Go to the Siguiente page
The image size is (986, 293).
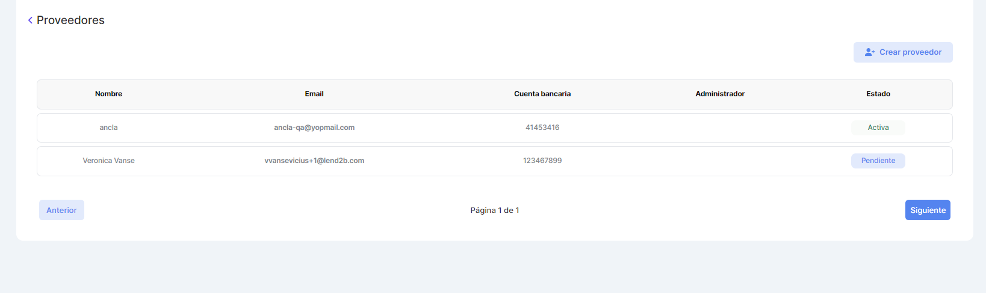coord(927,210)
